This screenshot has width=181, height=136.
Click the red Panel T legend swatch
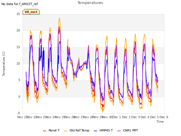(44, 131)
